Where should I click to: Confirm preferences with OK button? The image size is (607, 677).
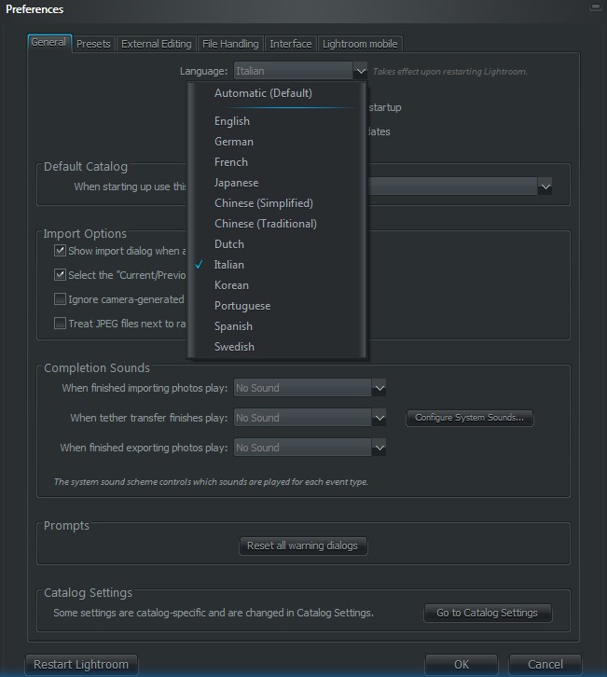(462, 664)
